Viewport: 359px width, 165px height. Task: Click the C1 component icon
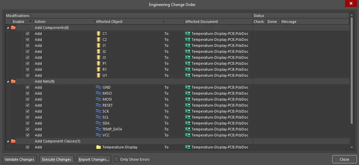pyautogui.click(x=98, y=34)
